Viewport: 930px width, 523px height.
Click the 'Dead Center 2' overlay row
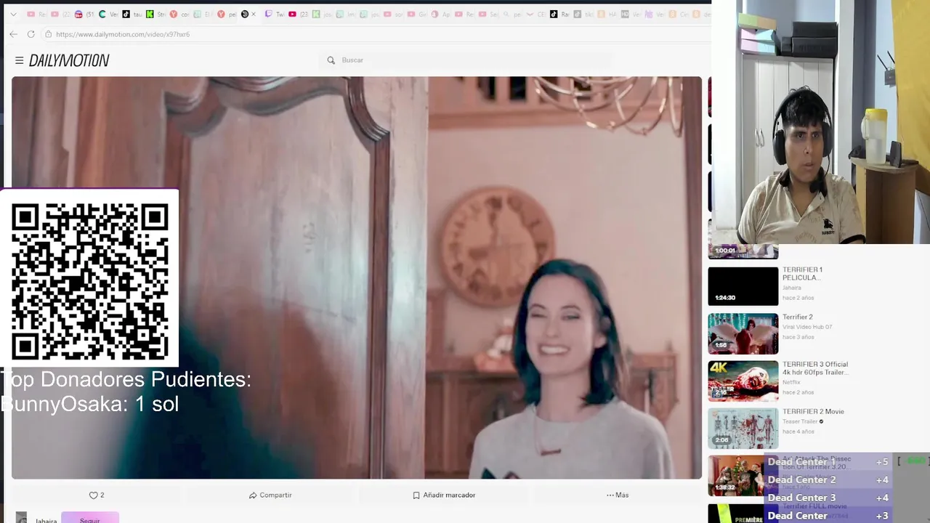pos(828,479)
